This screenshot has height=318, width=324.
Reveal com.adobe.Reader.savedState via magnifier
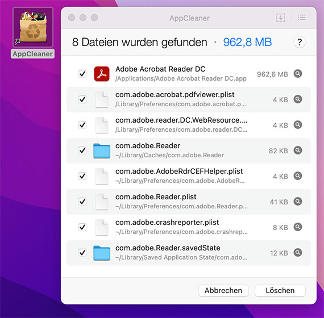click(298, 252)
